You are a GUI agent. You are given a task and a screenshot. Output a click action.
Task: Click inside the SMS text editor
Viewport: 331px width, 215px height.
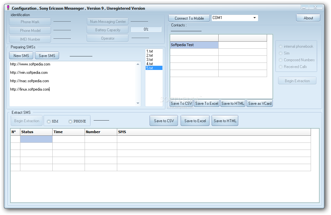(73, 84)
